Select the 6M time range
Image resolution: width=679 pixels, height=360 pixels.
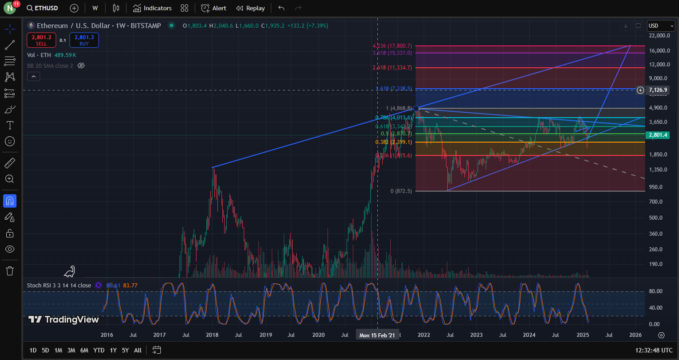tap(84, 350)
